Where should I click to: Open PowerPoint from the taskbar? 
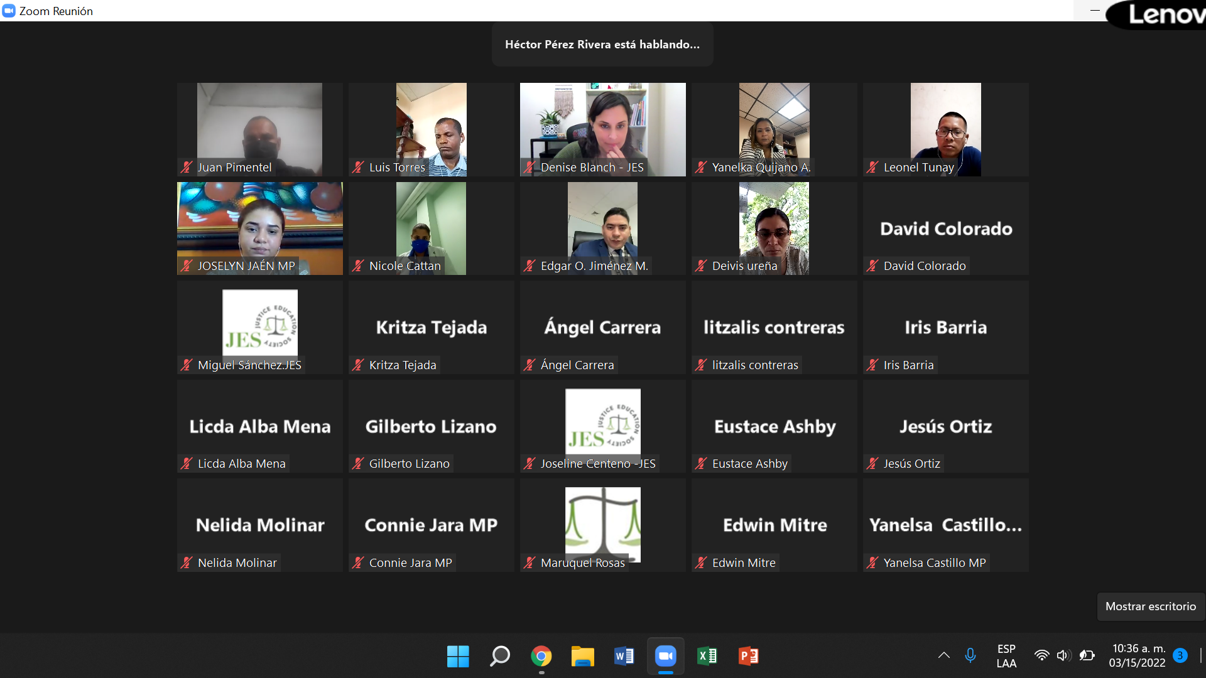(749, 656)
